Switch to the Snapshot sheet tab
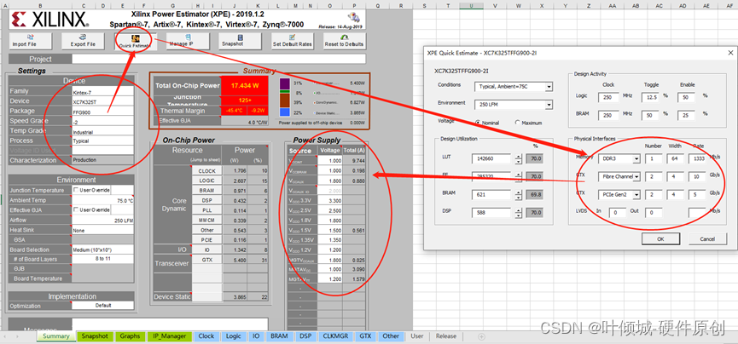 [x=95, y=336]
